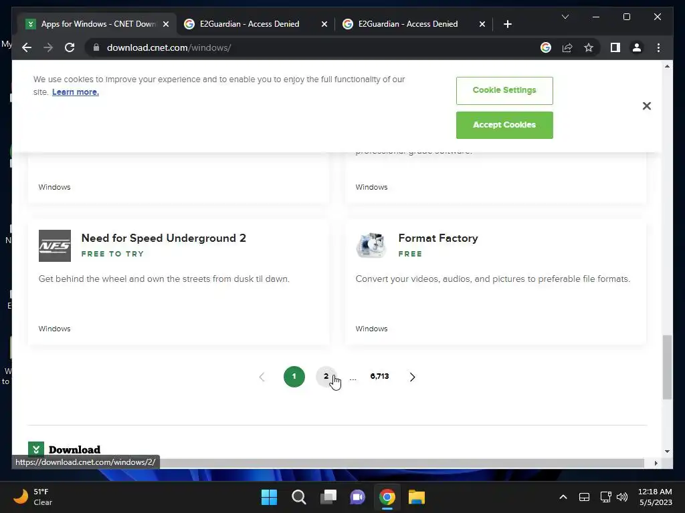Close the Apps for Windows CNET tab
The height and width of the screenshot is (513, 685).
click(166, 24)
